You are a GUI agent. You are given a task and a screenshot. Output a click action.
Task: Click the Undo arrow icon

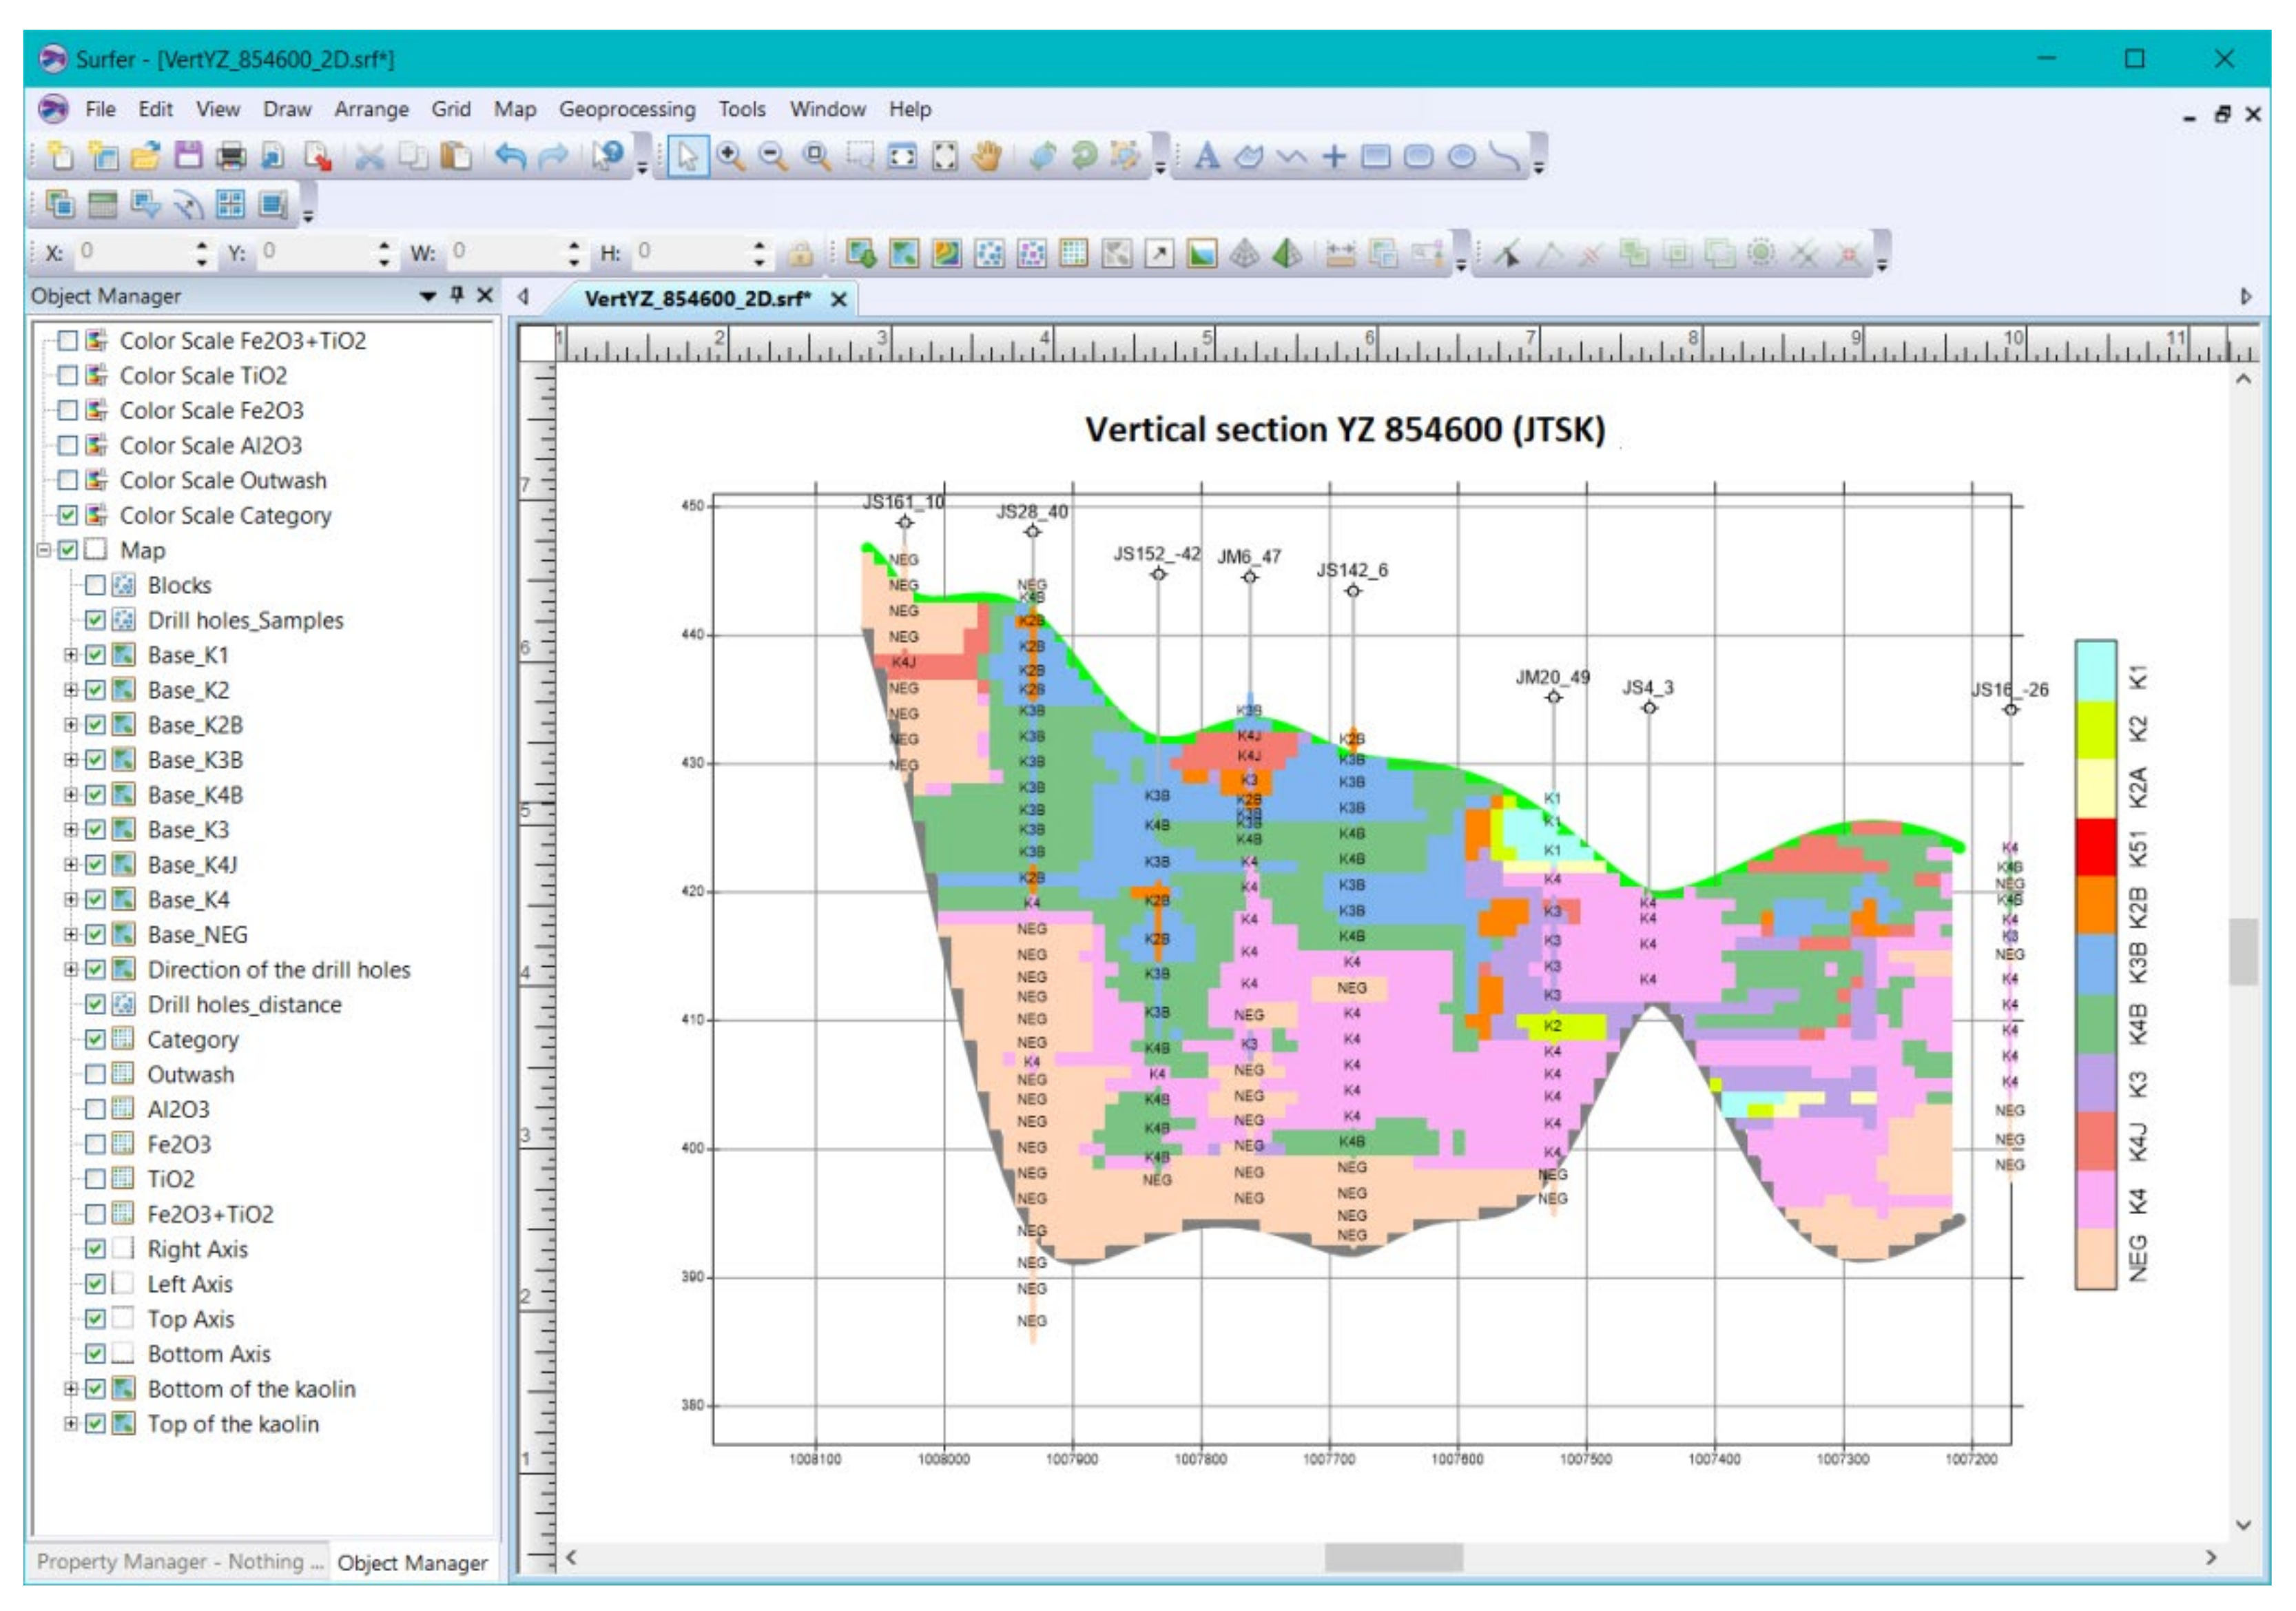(x=511, y=156)
